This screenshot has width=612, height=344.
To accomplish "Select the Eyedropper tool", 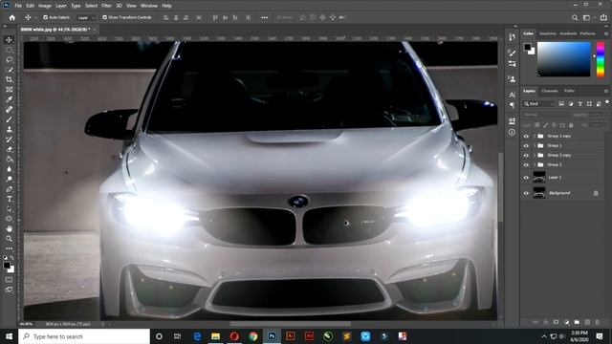I will [9, 99].
